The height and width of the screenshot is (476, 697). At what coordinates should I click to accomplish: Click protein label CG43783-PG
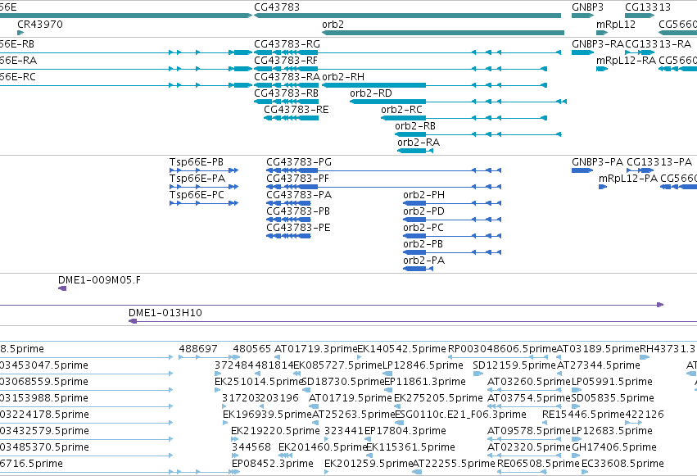tap(299, 162)
